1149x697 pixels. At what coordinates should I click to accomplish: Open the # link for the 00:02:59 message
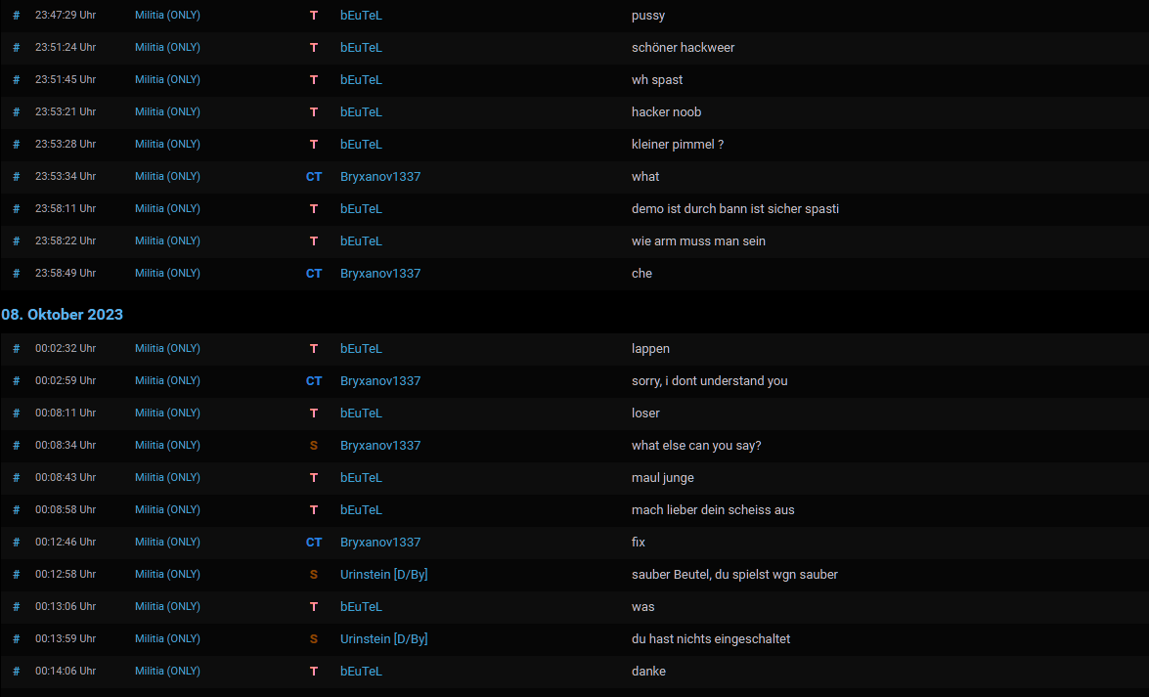click(x=16, y=381)
